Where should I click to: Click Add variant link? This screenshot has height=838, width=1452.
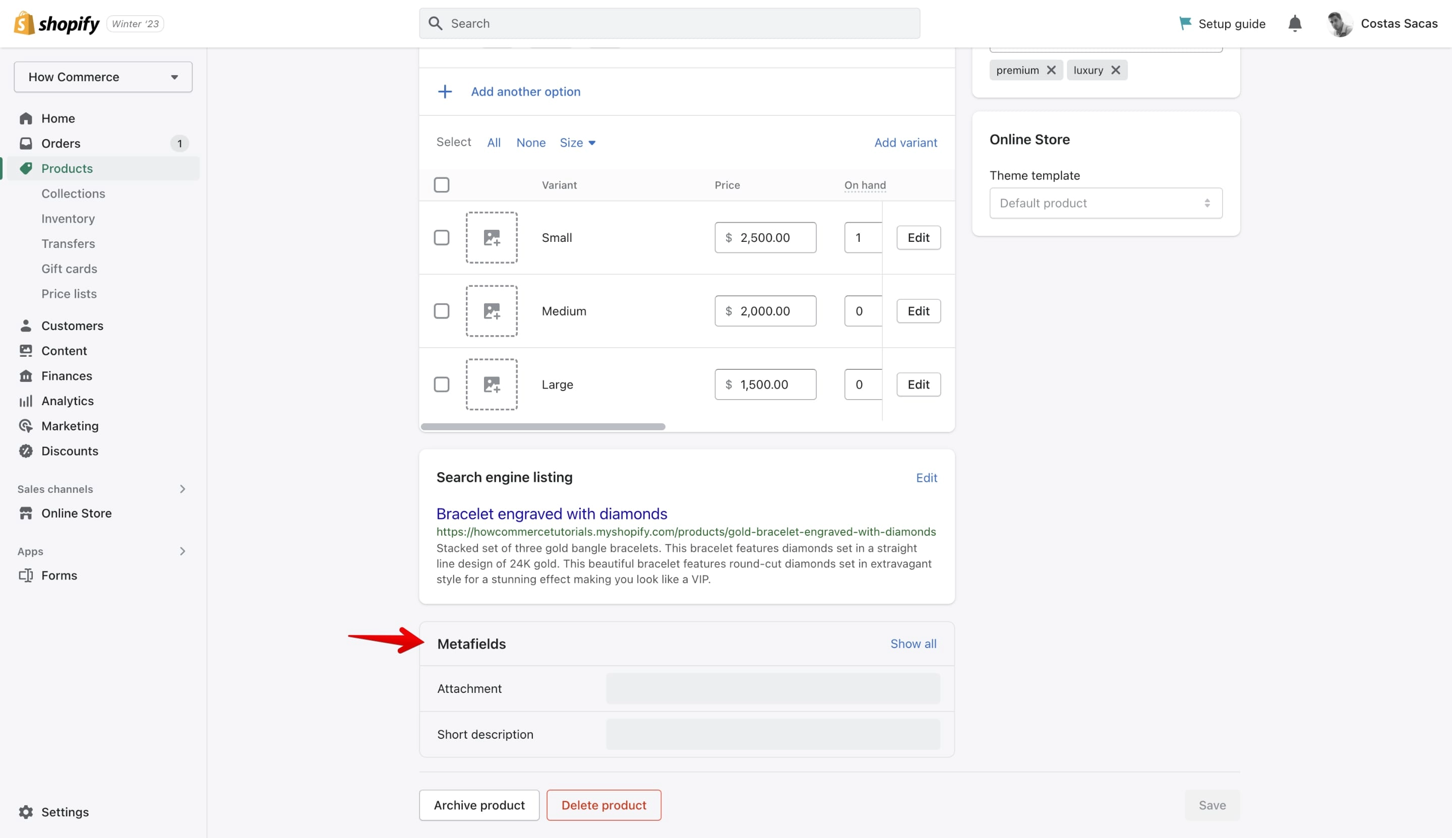(x=905, y=143)
